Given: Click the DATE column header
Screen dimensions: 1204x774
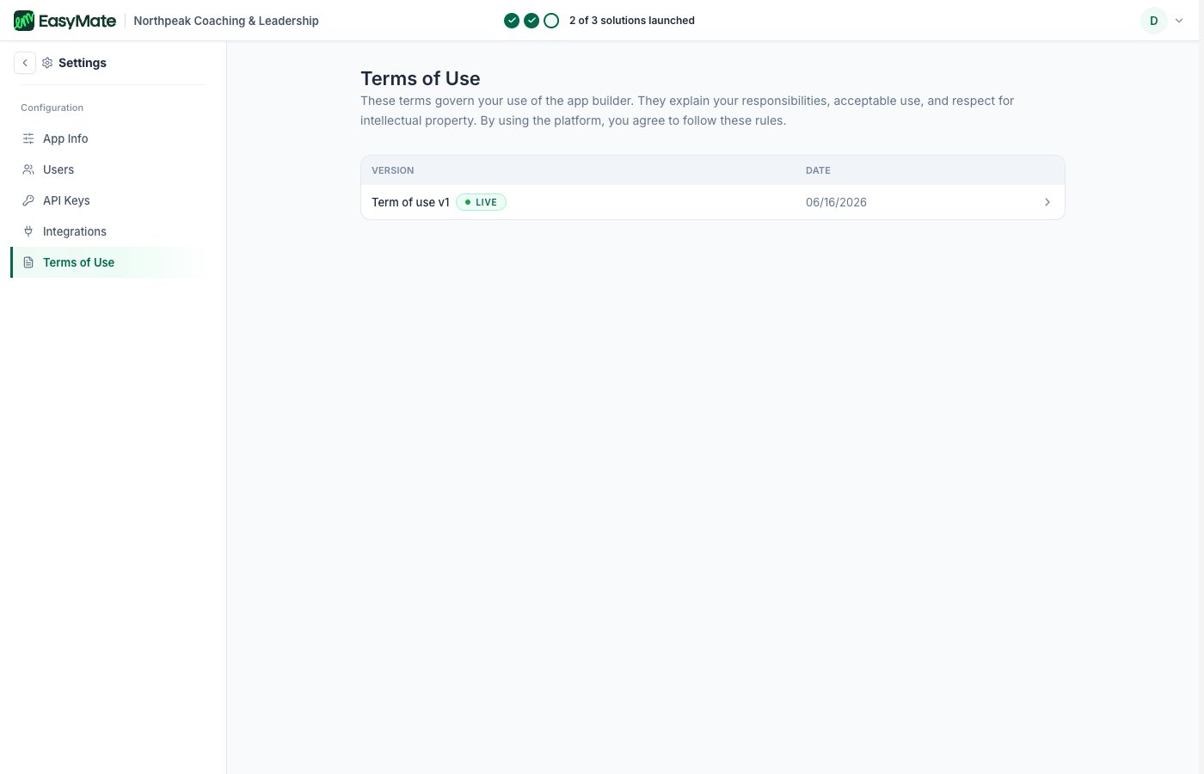Looking at the screenshot, I should (818, 170).
